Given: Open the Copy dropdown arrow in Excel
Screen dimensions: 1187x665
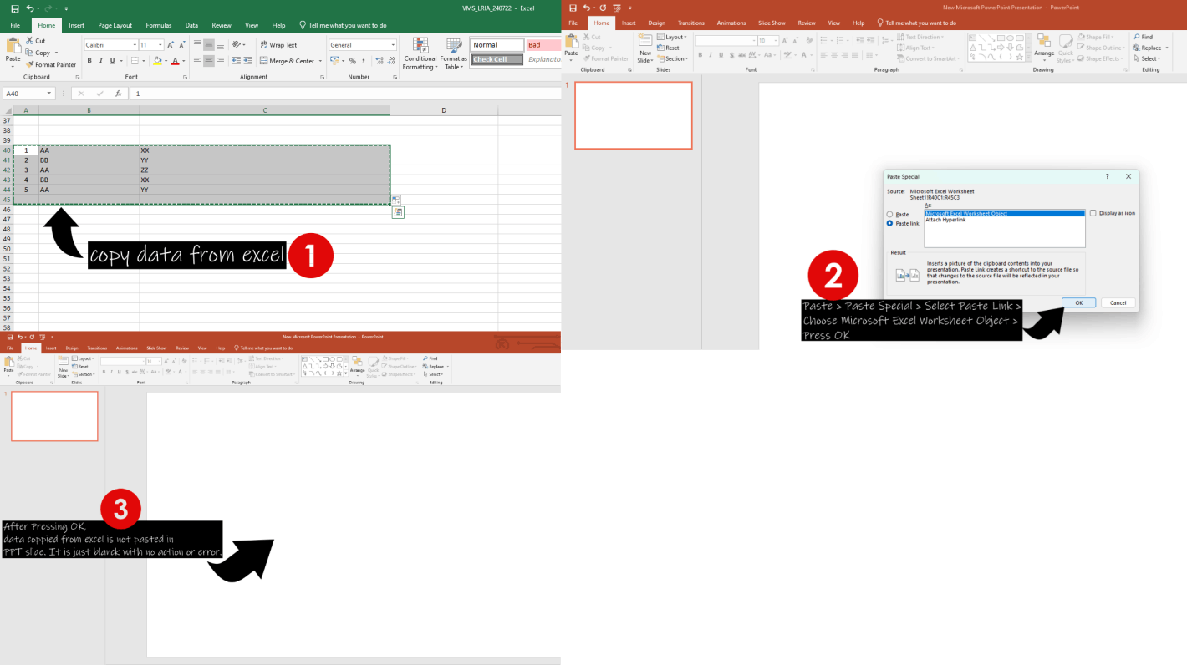Looking at the screenshot, I should (56, 53).
